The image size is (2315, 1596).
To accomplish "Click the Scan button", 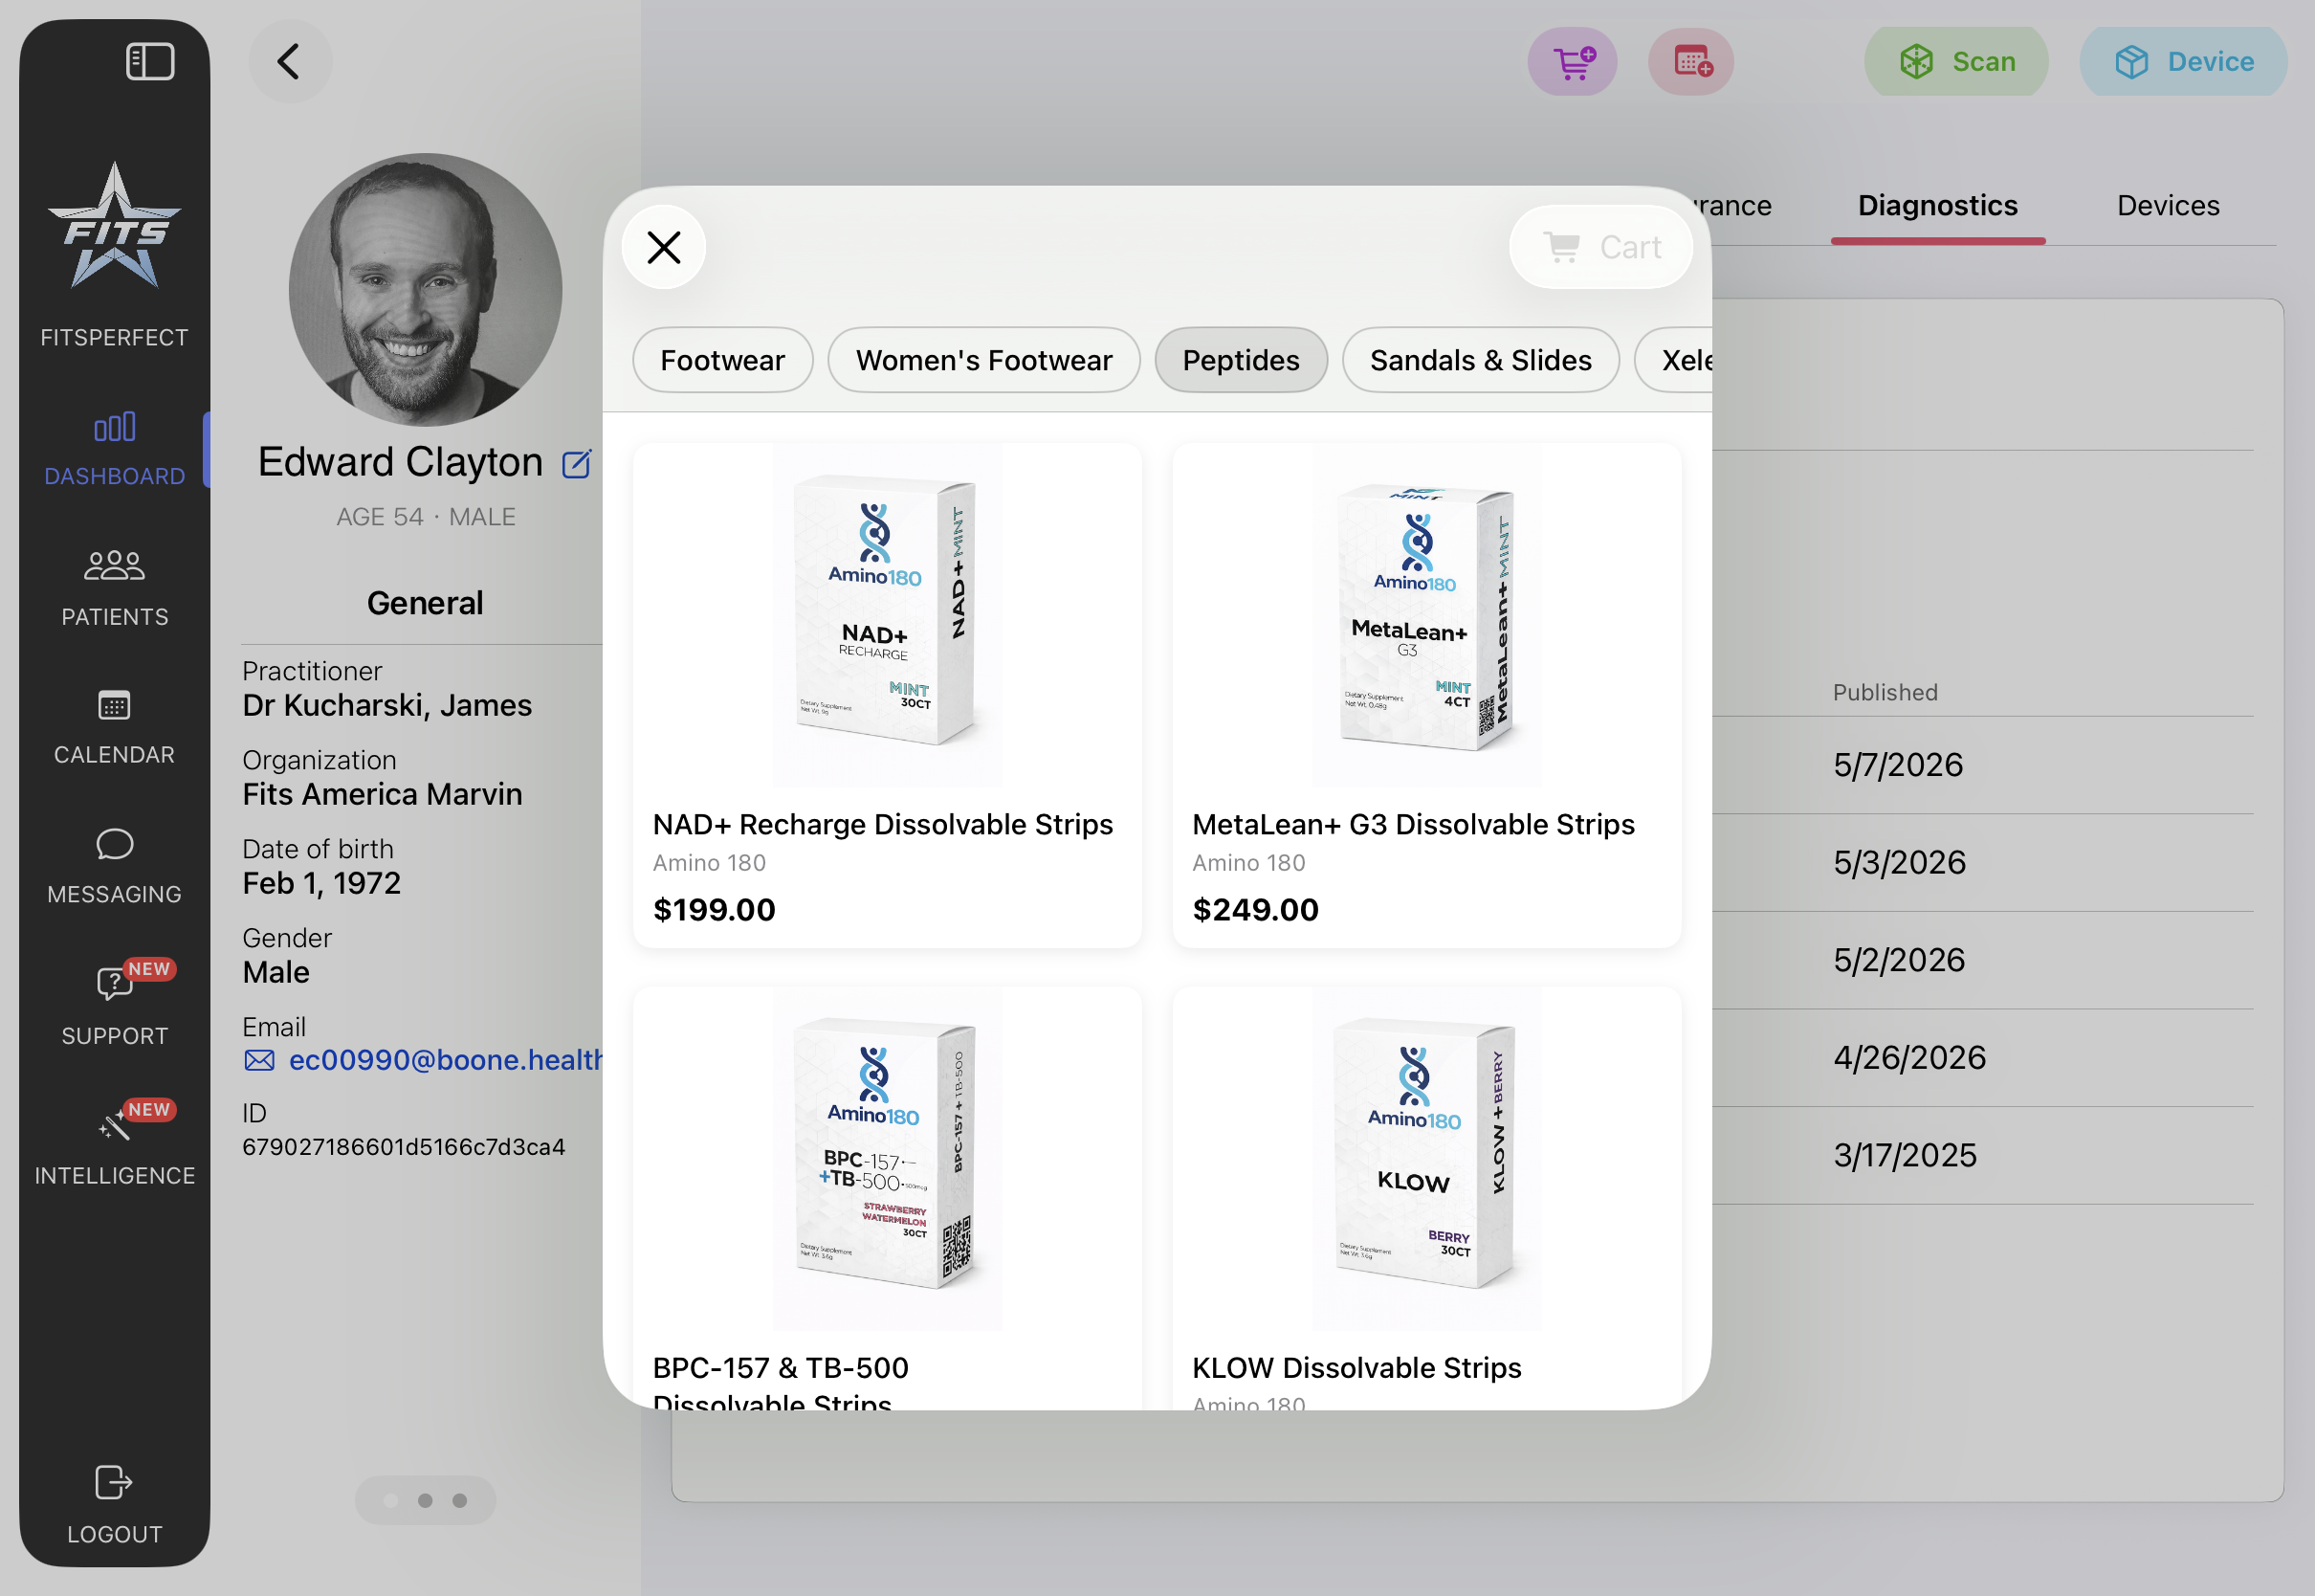I will point(1956,62).
